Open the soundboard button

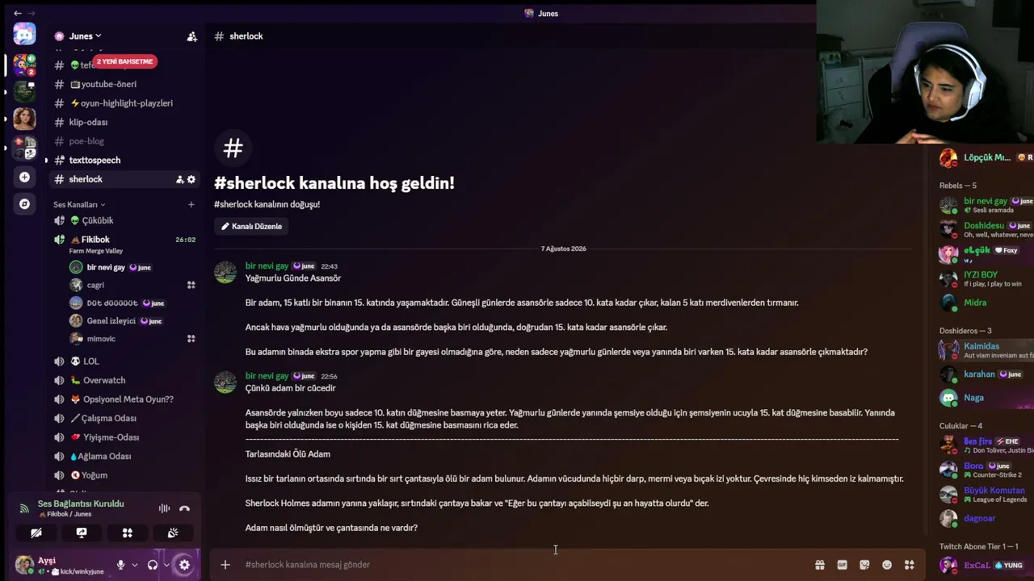[x=173, y=533]
